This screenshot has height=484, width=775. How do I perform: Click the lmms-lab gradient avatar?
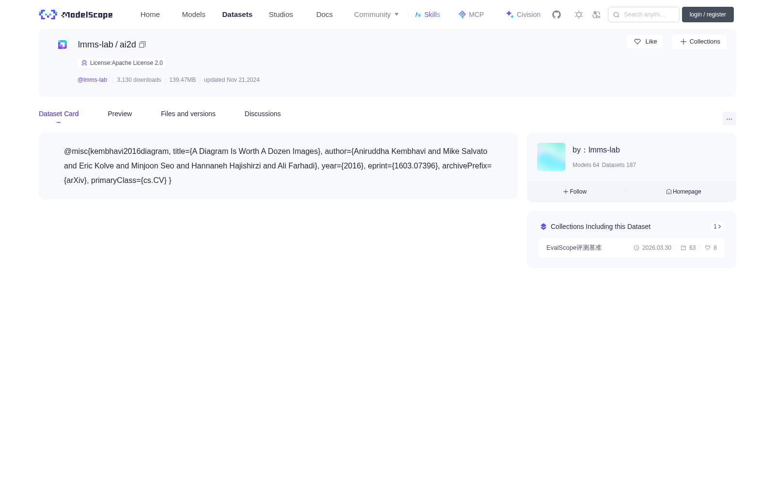(x=551, y=157)
